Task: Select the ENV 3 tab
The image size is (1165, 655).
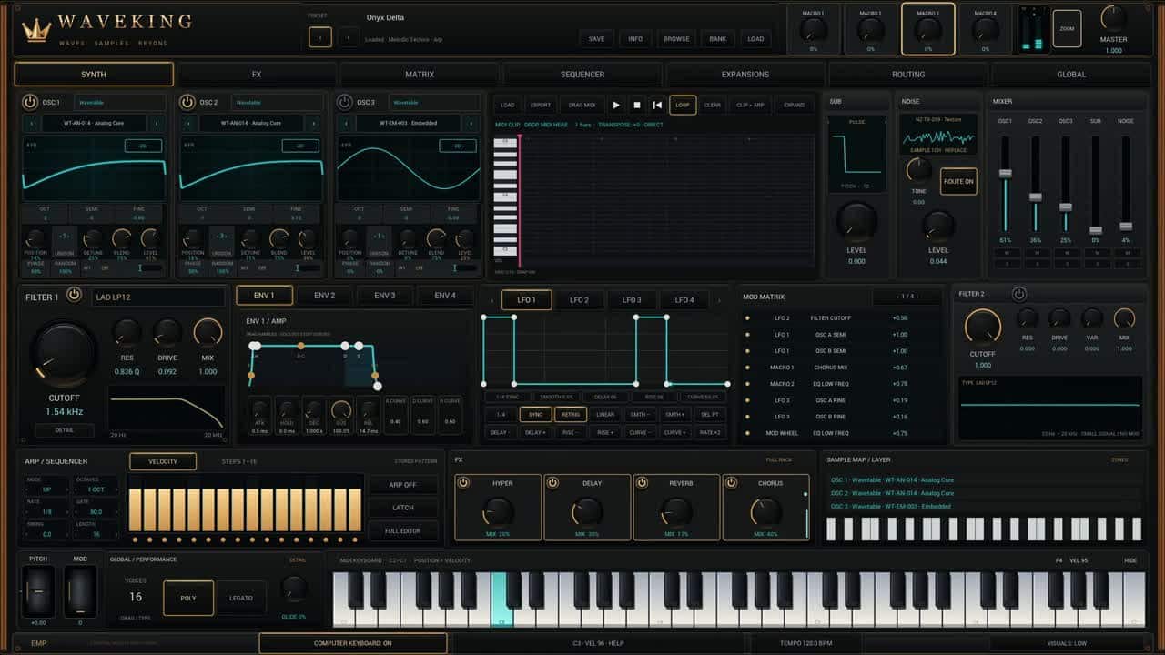Action: click(x=385, y=296)
